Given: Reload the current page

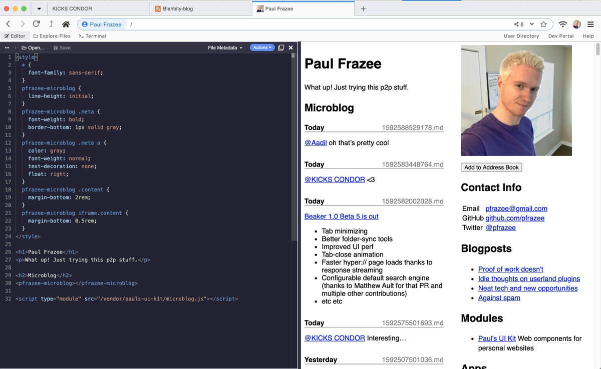Looking at the screenshot, I should click(37, 24).
